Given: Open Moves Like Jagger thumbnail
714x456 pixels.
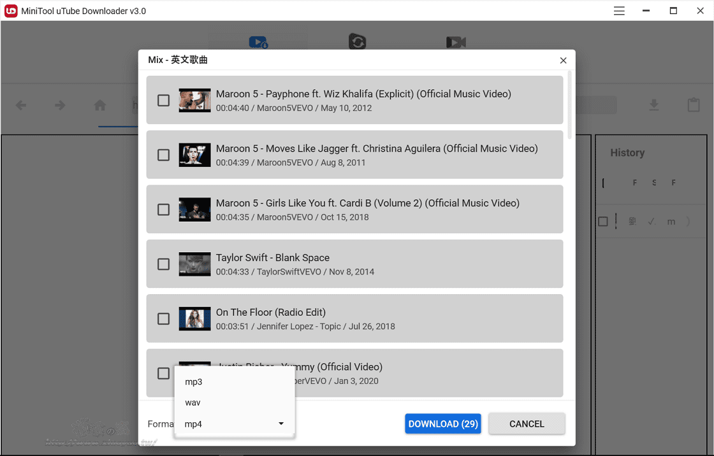Looking at the screenshot, I should (x=195, y=155).
